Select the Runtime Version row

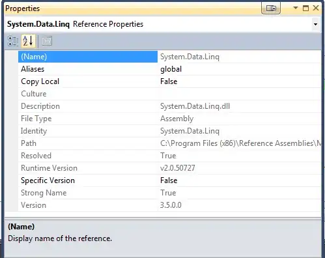(x=169, y=168)
